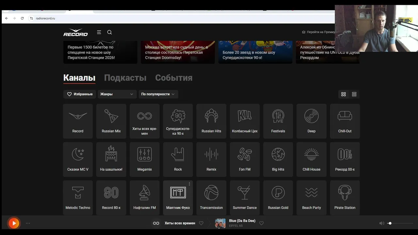The image size is (418, 235).
Task: Switch to the События tab
Action: point(174,78)
